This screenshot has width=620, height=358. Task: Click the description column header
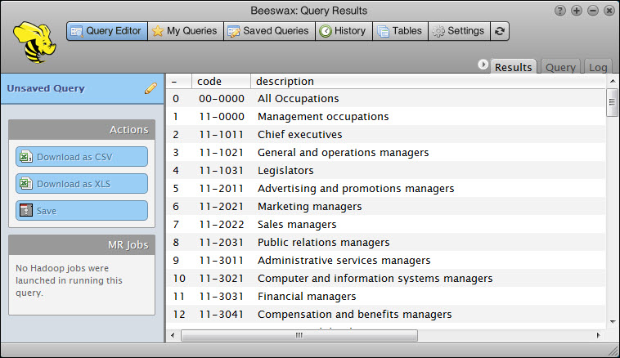coord(285,82)
